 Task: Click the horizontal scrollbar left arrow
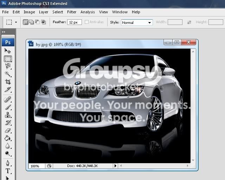click(121, 166)
